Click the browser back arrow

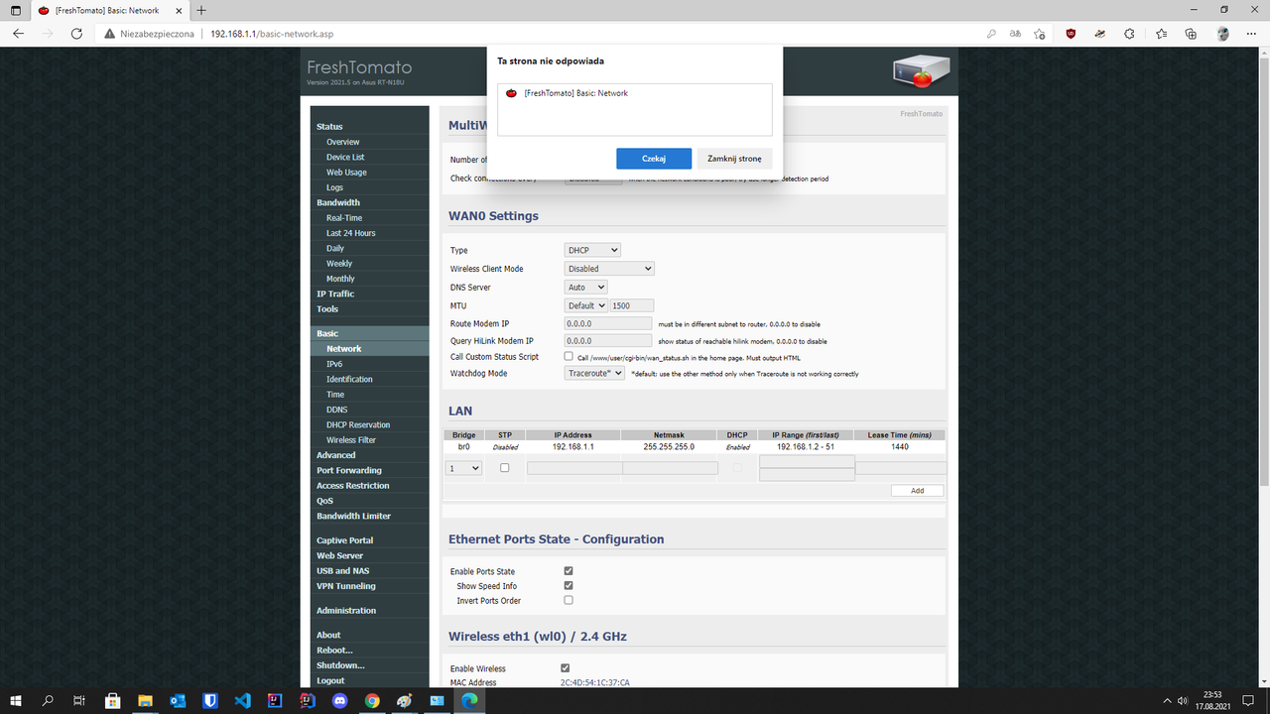point(18,33)
